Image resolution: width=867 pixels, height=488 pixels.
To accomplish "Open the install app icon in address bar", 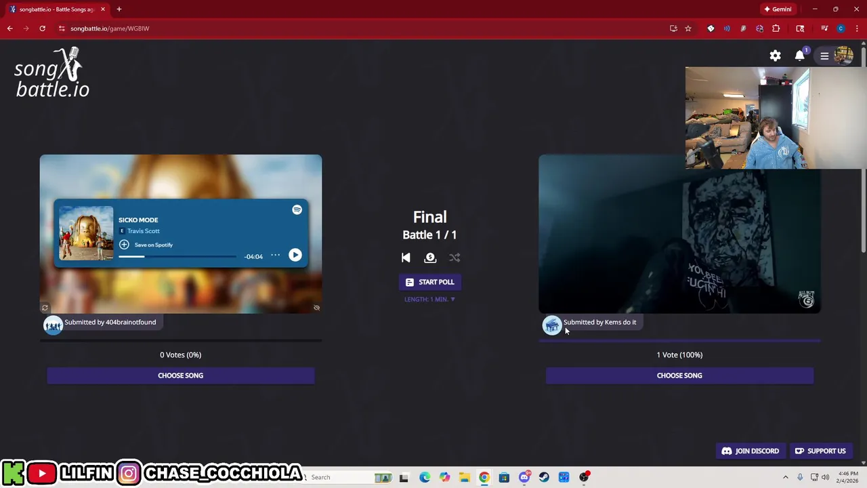I will [673, 28].
